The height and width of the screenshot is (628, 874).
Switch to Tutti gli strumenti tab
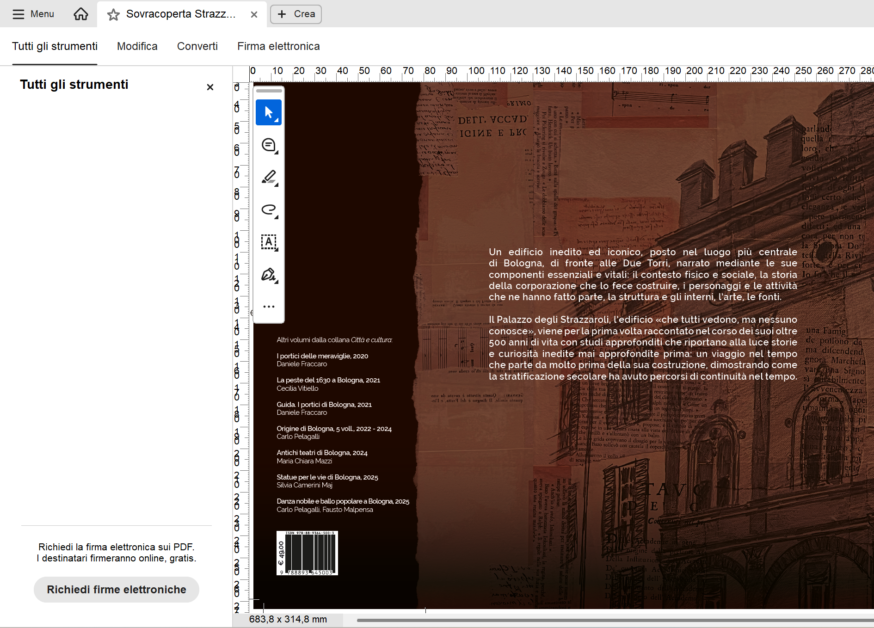[x=55, y=46]
